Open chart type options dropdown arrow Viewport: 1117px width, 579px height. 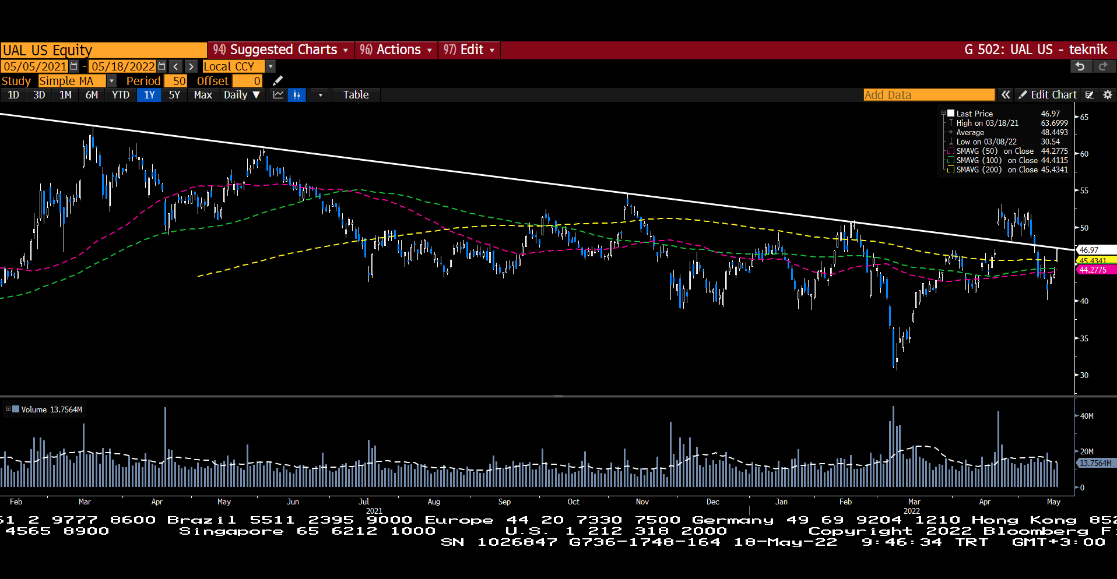pos(320,94)
